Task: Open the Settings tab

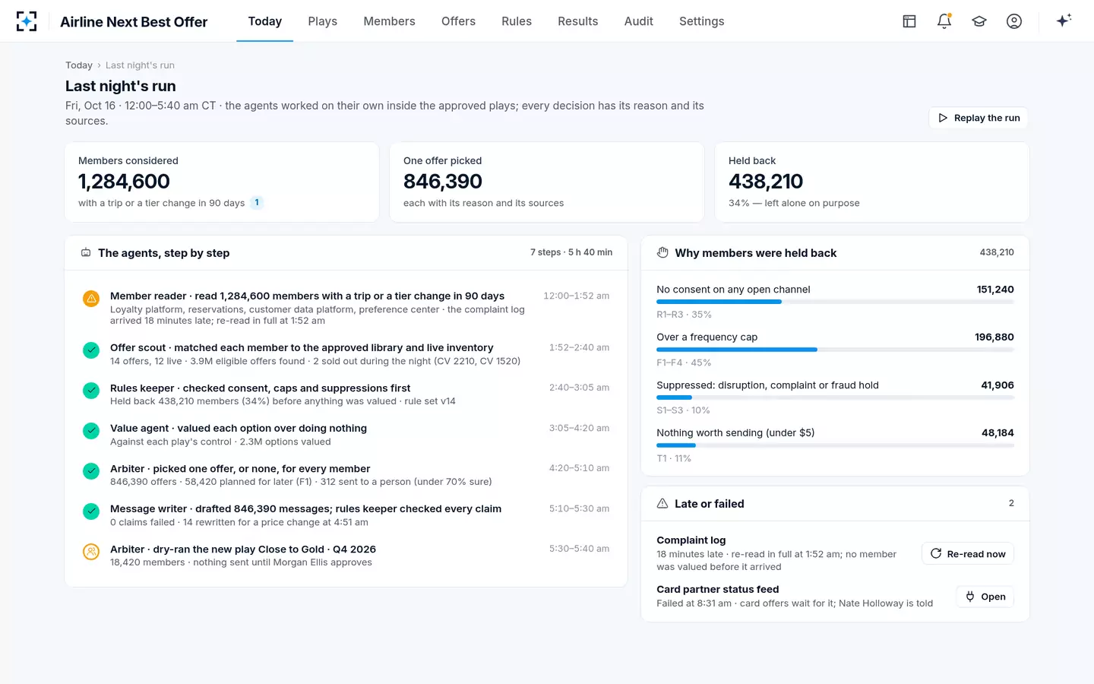Action: click(x=702, y=21)
